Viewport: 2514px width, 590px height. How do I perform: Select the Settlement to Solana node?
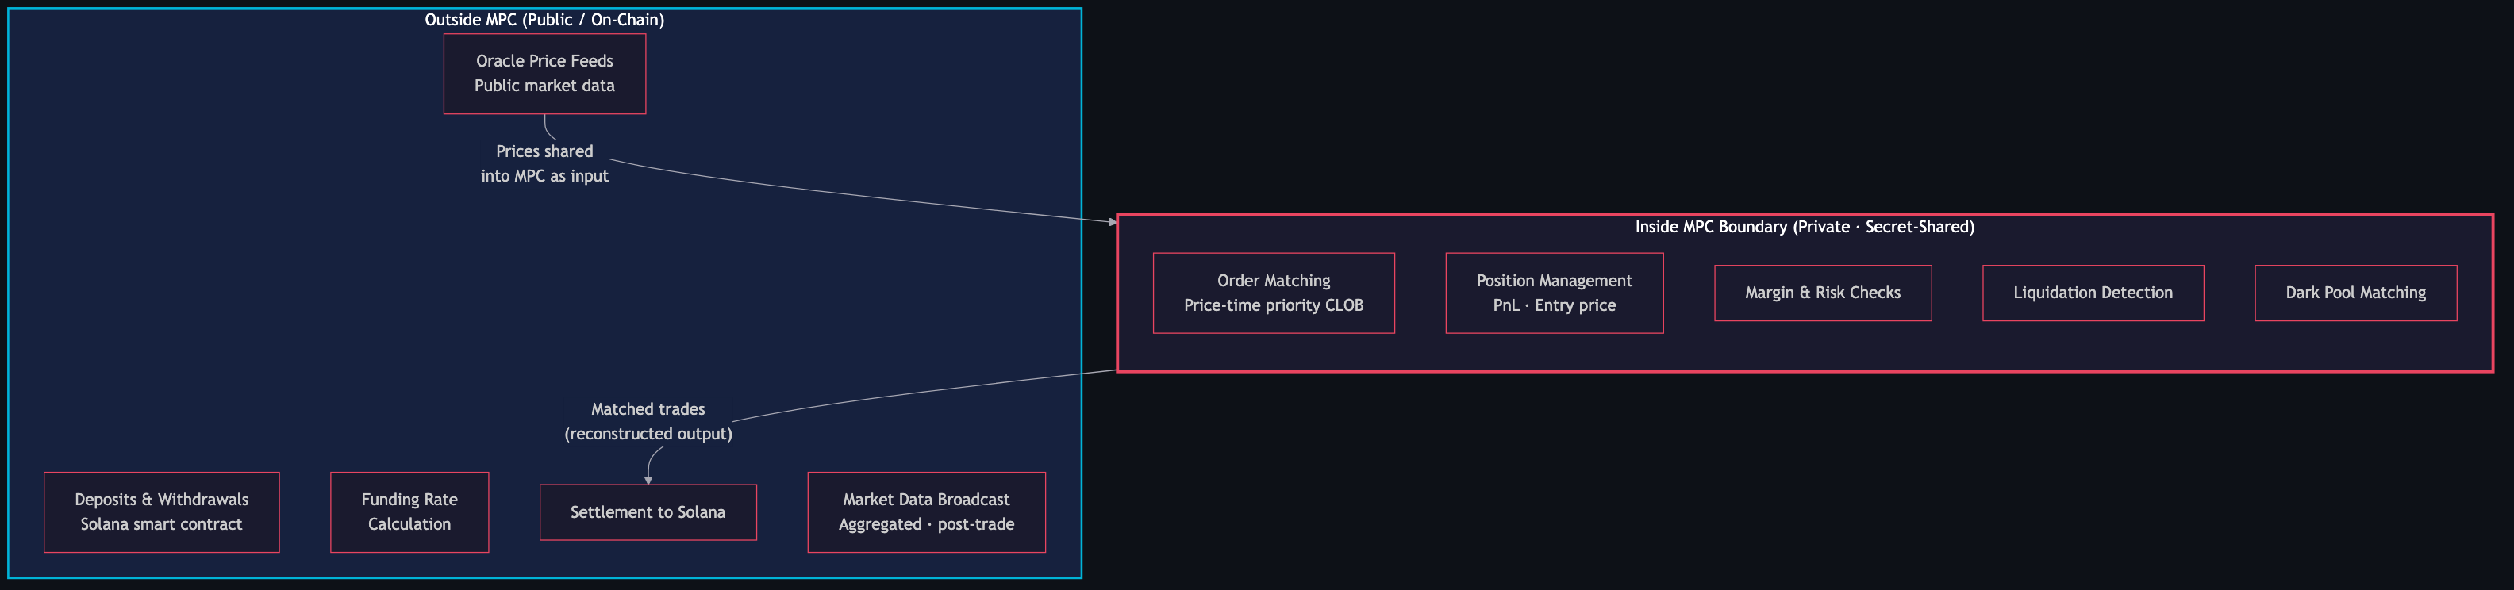click(x=648, y=512)
